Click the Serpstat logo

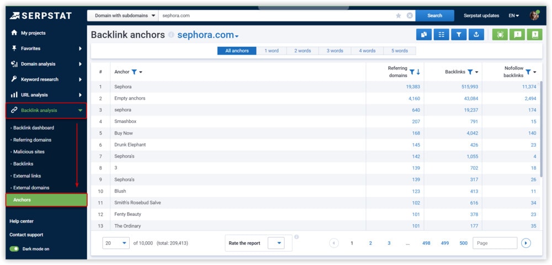click(41, 16)
